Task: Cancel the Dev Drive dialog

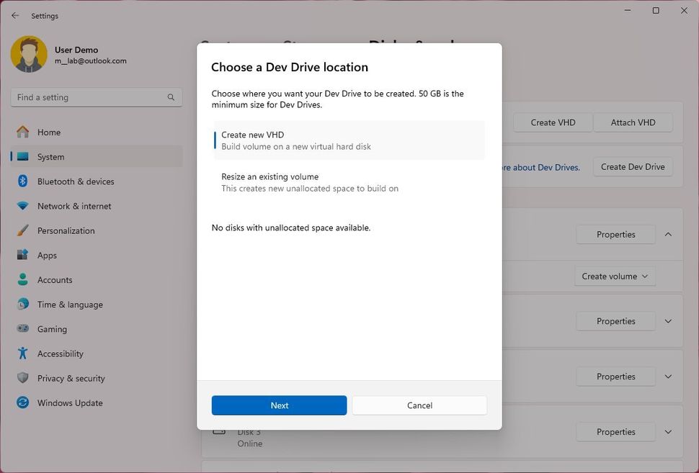Action: point(419,405)
